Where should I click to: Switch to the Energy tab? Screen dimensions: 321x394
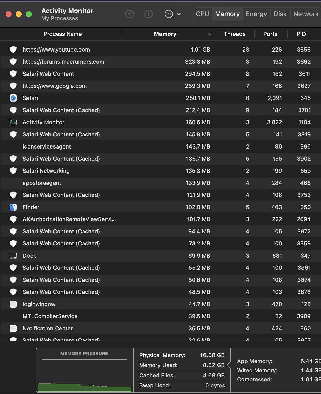coord(256,14)
